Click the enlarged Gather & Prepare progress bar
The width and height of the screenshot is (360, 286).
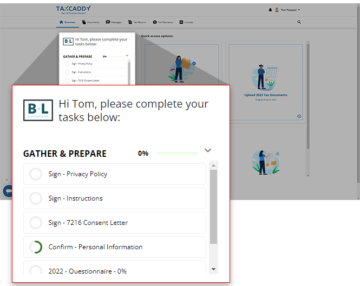tap(177, 153)
